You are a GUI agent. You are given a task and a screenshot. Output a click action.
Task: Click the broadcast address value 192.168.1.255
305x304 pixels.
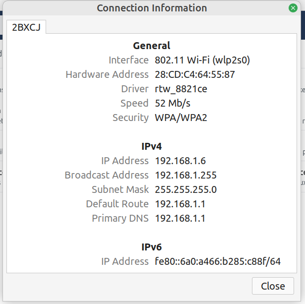coord(186,175)
